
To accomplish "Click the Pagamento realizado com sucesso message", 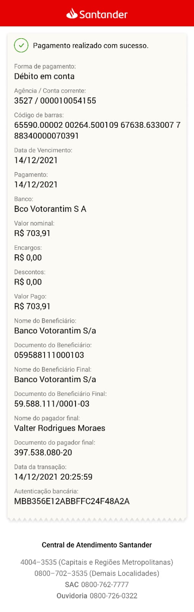I will (91, 46).
